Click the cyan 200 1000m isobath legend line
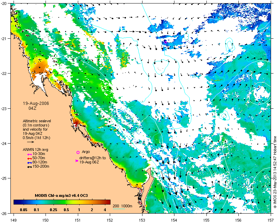 pos(119,209)
